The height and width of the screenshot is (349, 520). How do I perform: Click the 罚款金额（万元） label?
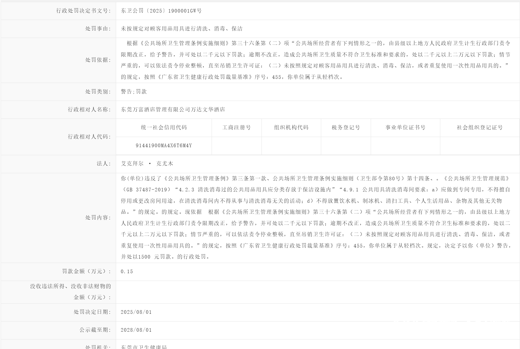coord(87,271)
